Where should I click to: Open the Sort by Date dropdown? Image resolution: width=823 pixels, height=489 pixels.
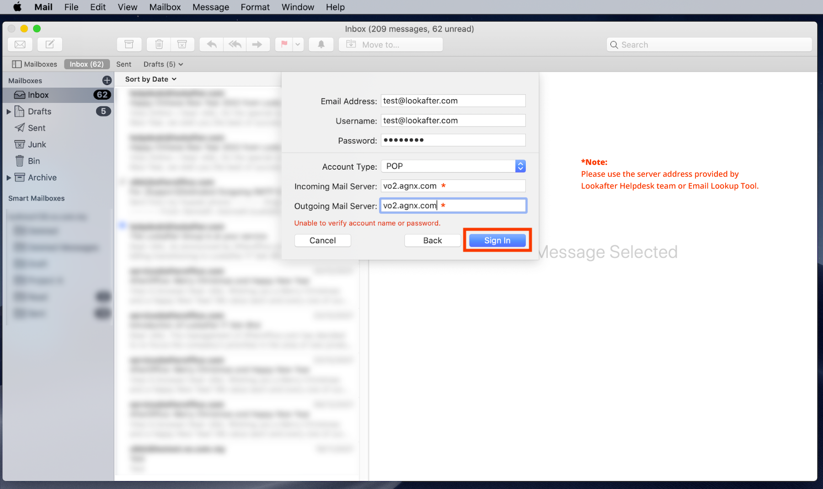pyautogui.click(x=150, y=79)
